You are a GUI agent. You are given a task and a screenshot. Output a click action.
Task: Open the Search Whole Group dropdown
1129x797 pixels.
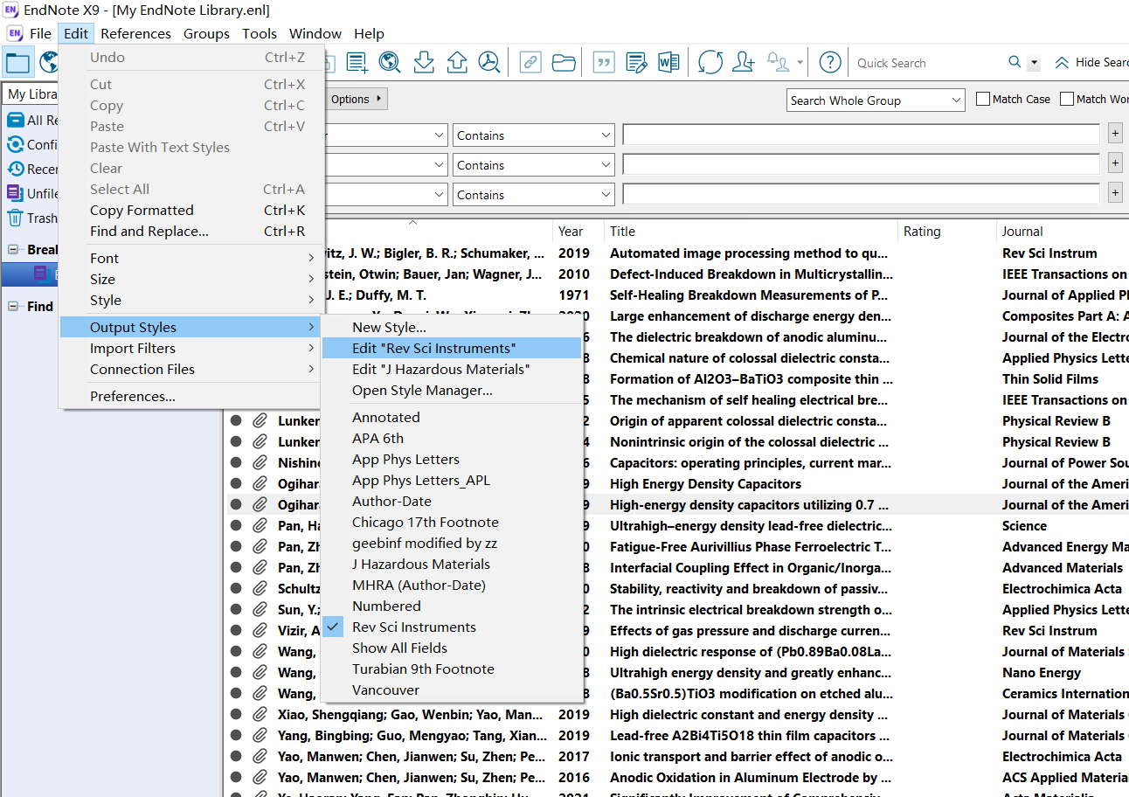point(876,100)
